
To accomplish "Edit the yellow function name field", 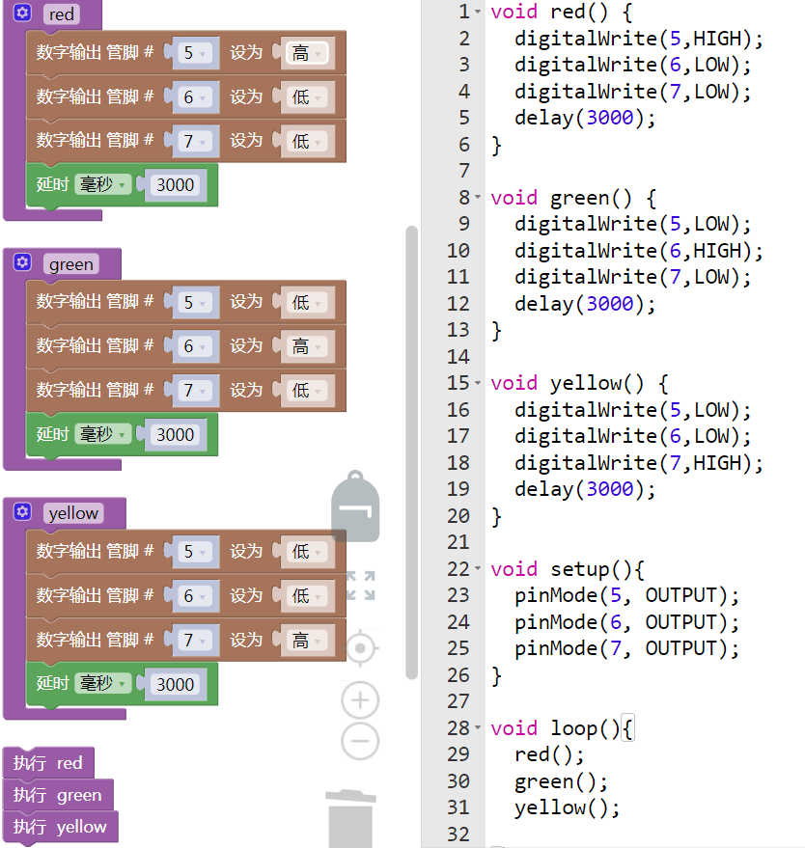I will (73, 513).
